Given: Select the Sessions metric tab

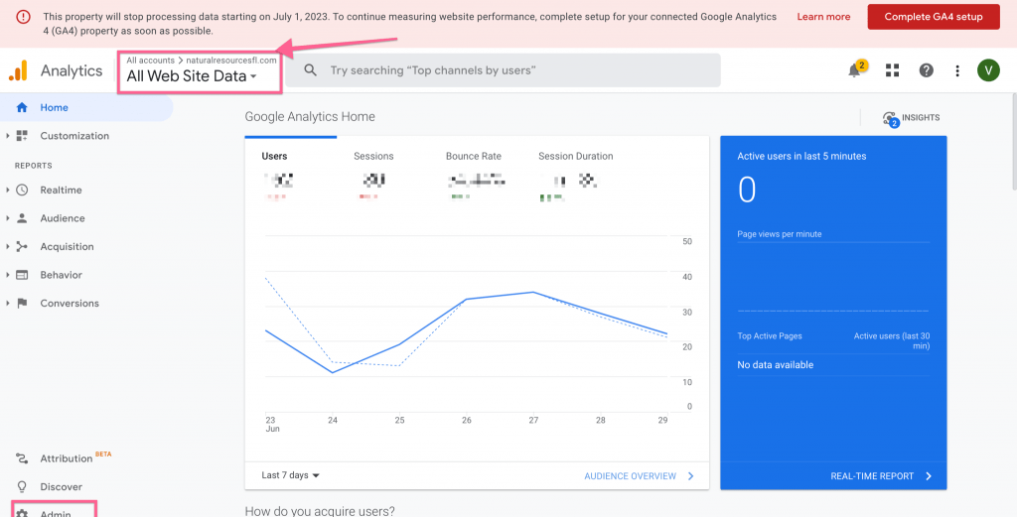Looking at the screenshot, I should 373,156.
